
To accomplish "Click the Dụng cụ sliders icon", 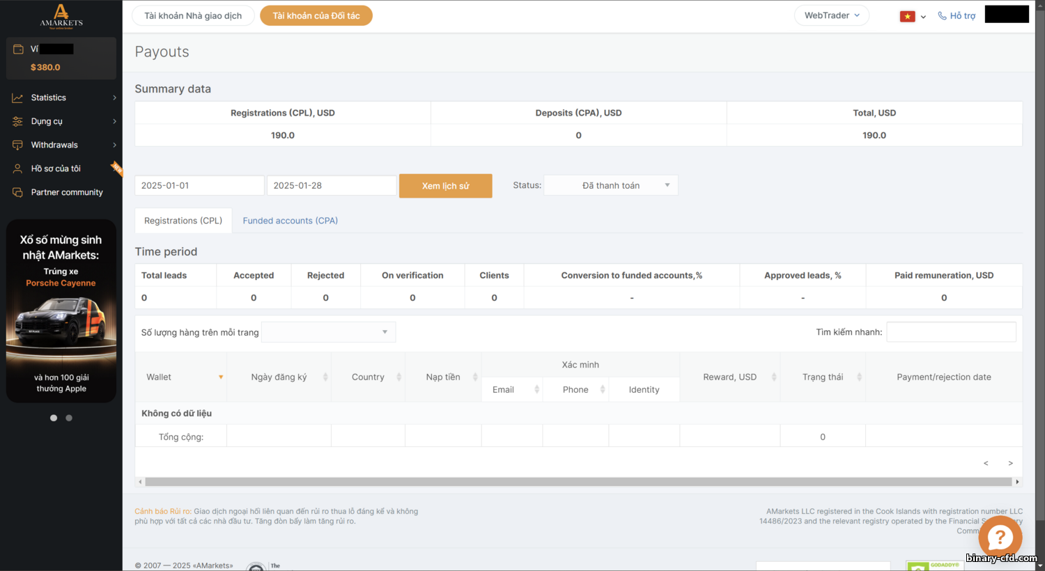I will [x=17, y=122].
